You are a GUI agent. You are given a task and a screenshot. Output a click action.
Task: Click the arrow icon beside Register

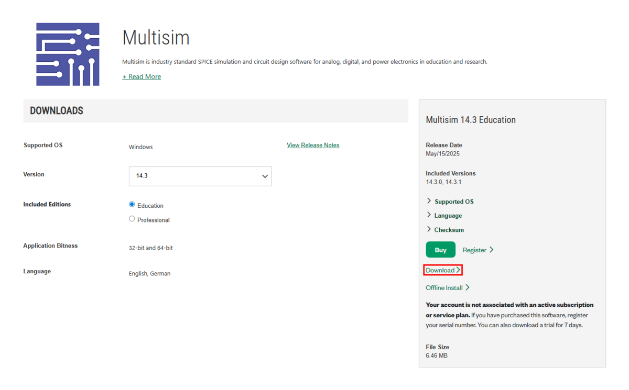pos(492,250)
